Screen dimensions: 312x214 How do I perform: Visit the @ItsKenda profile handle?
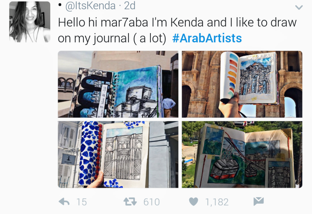(x=91, y=6)
